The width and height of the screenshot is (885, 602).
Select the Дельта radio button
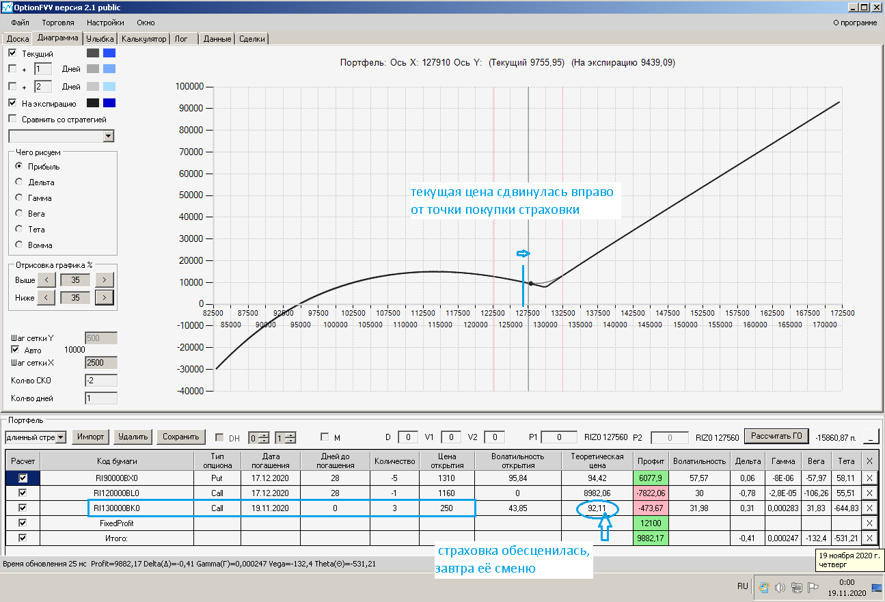(19, 182)
